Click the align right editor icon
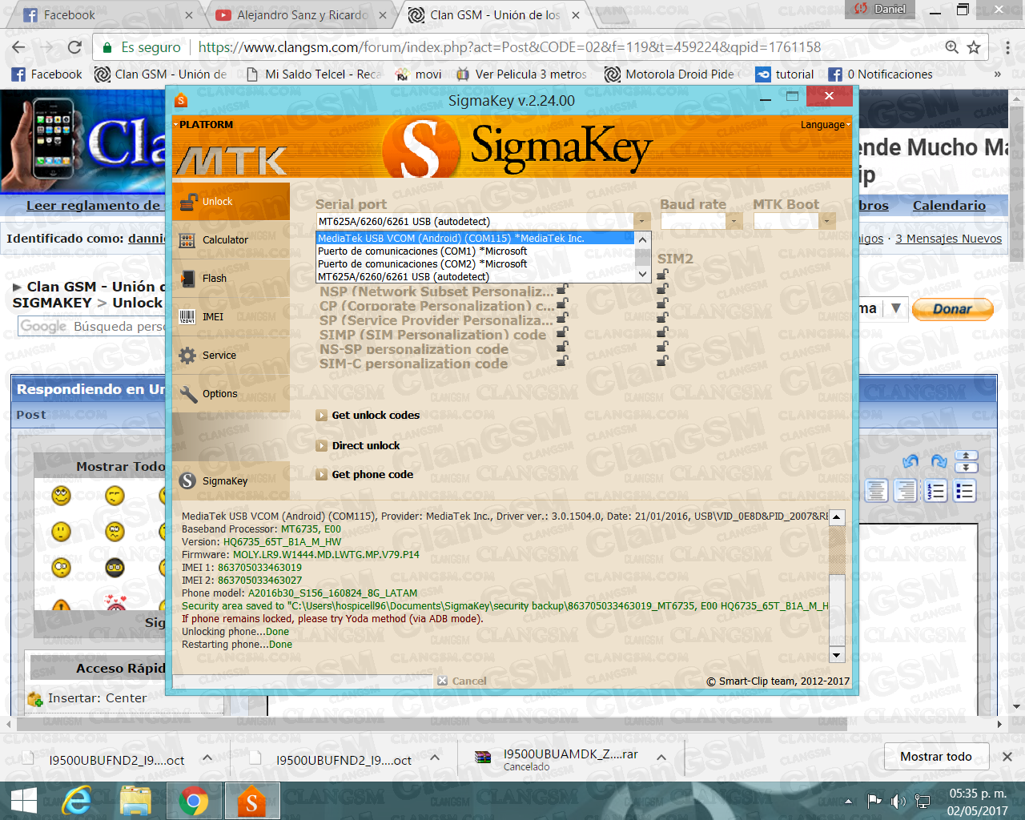This screenshot has width=1025, height=820. pos(906,491)
